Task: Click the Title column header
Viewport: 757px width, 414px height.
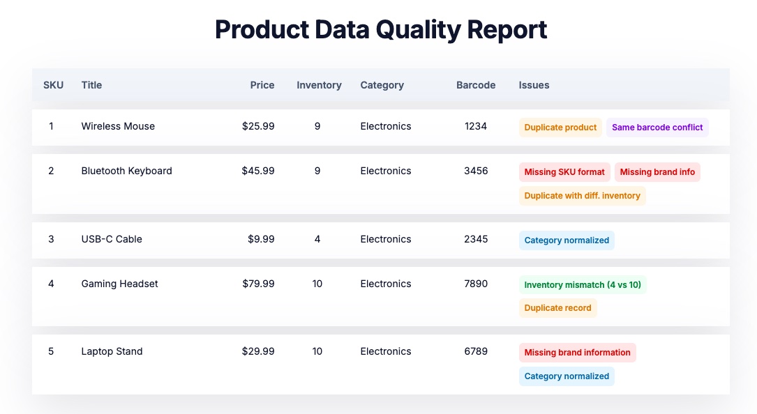Action: pos(91,85)
